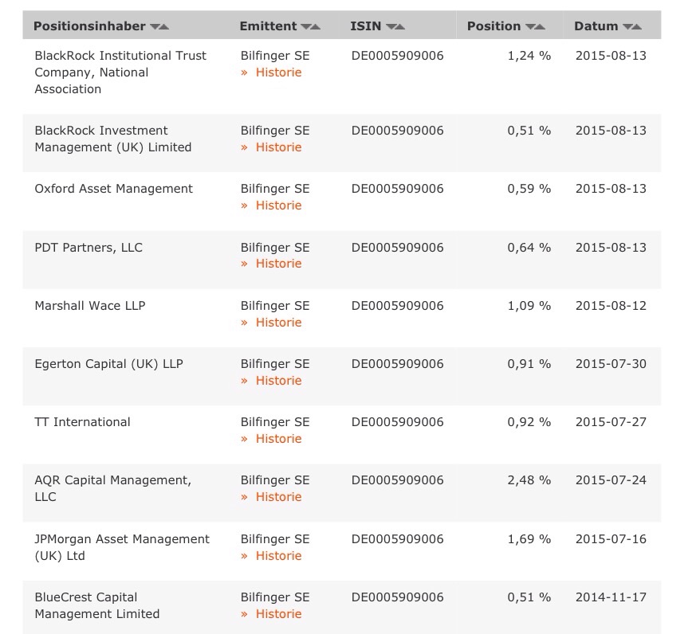
Task: Sort ISIN column descending
Action: 390,27
